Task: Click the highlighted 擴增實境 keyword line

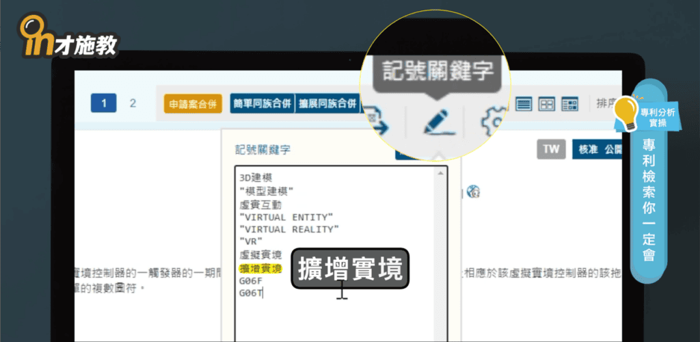Action: [x=260, y=269]
